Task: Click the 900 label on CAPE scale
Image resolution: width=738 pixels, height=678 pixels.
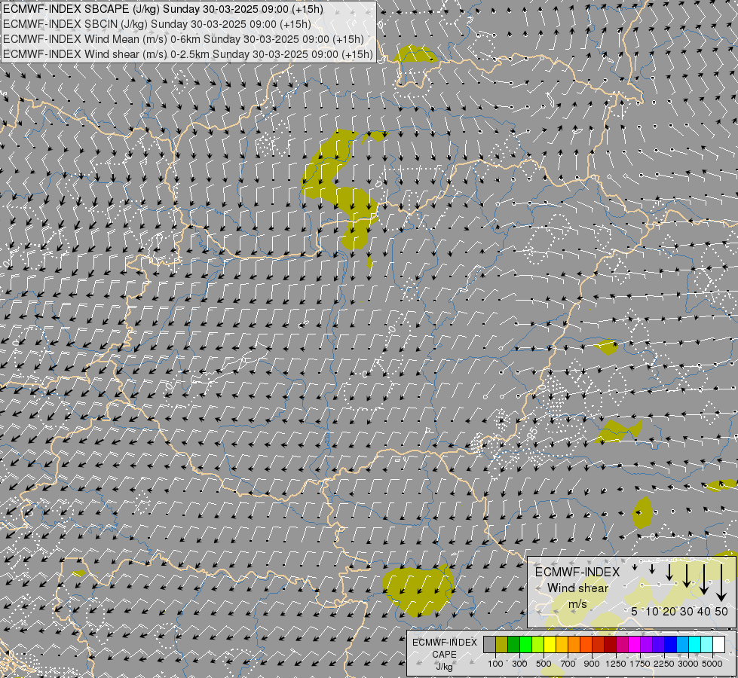Action: click(592, 664)
